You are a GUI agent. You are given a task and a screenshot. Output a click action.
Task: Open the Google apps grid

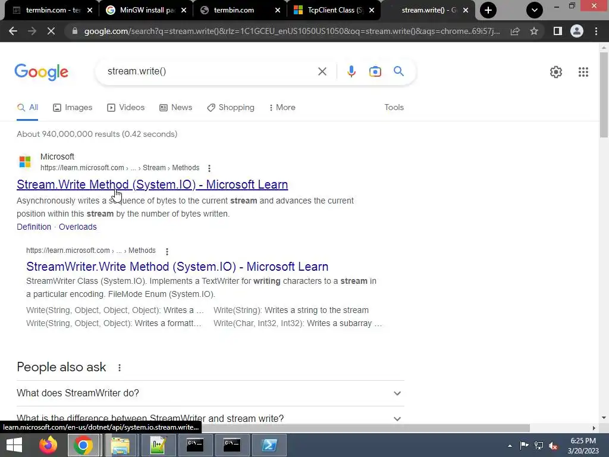(x=583, y=72)
